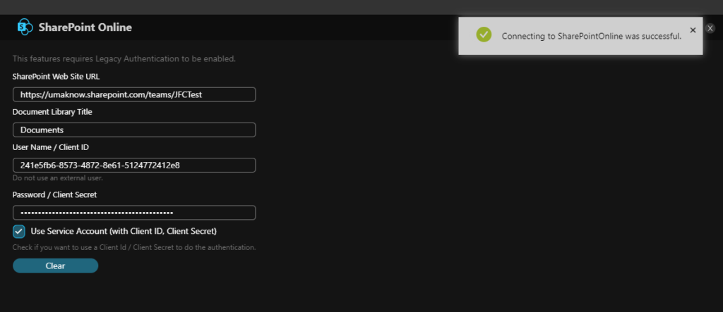This screenshot has width=723, height=312.
Task: Click the Legacy Authentication requirement note
Action: point(124,59)
